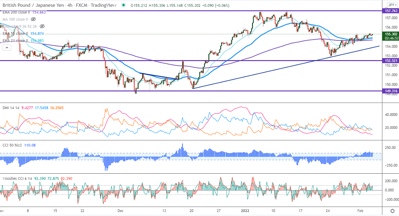The width and height of the screenshot is (399, 216).
Task: Click the 152.521 horizontal level price label
Action: [x=391, y=60]
